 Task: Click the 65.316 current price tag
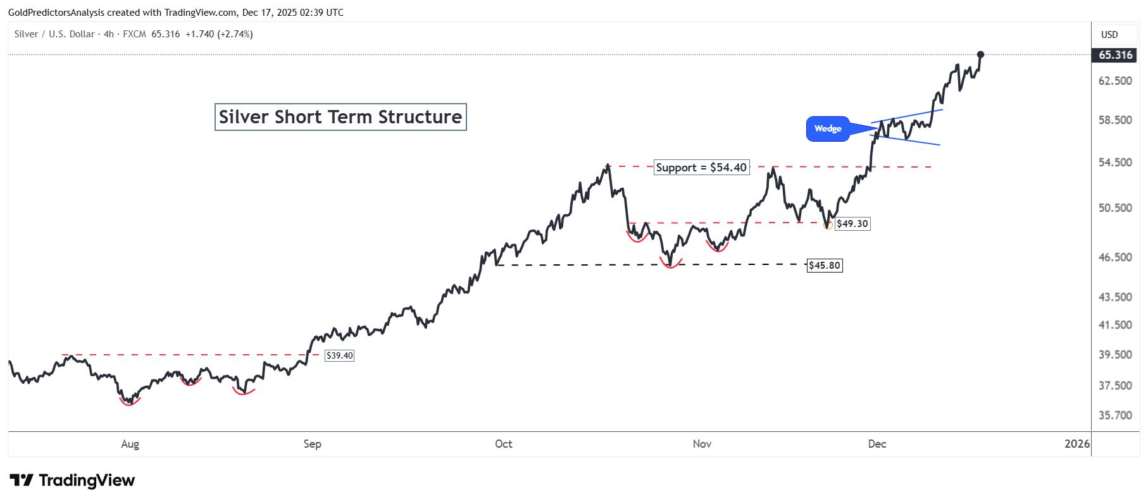(x=1115, y=55)
